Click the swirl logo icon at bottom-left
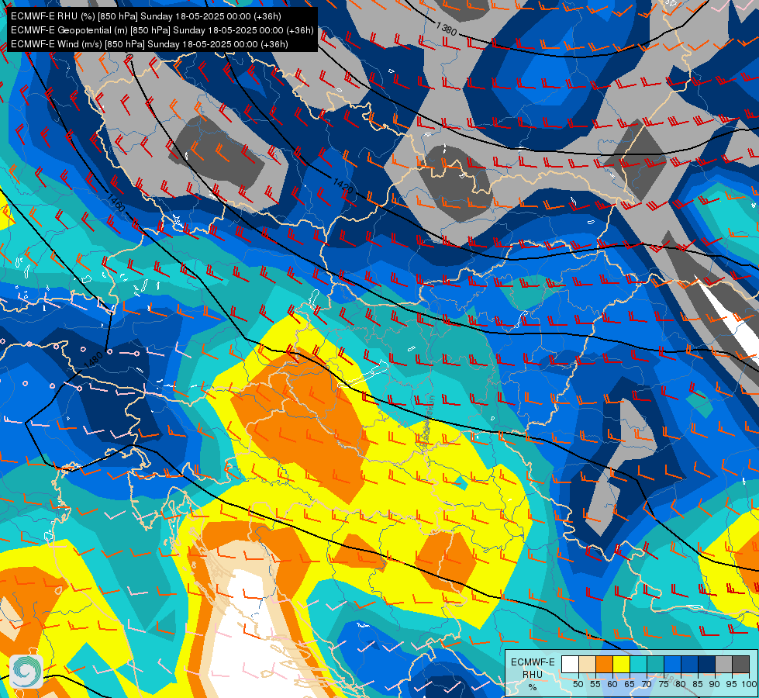This screenshot has height=698, width=759. [26, 671]
